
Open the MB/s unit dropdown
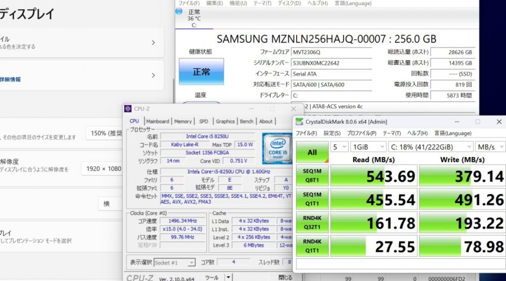tap(490, 147)
